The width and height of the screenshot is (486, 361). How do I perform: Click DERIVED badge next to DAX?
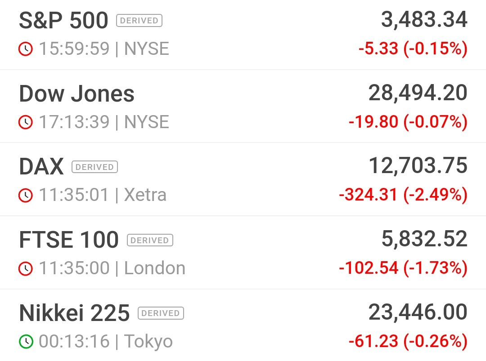pos(94,167)
